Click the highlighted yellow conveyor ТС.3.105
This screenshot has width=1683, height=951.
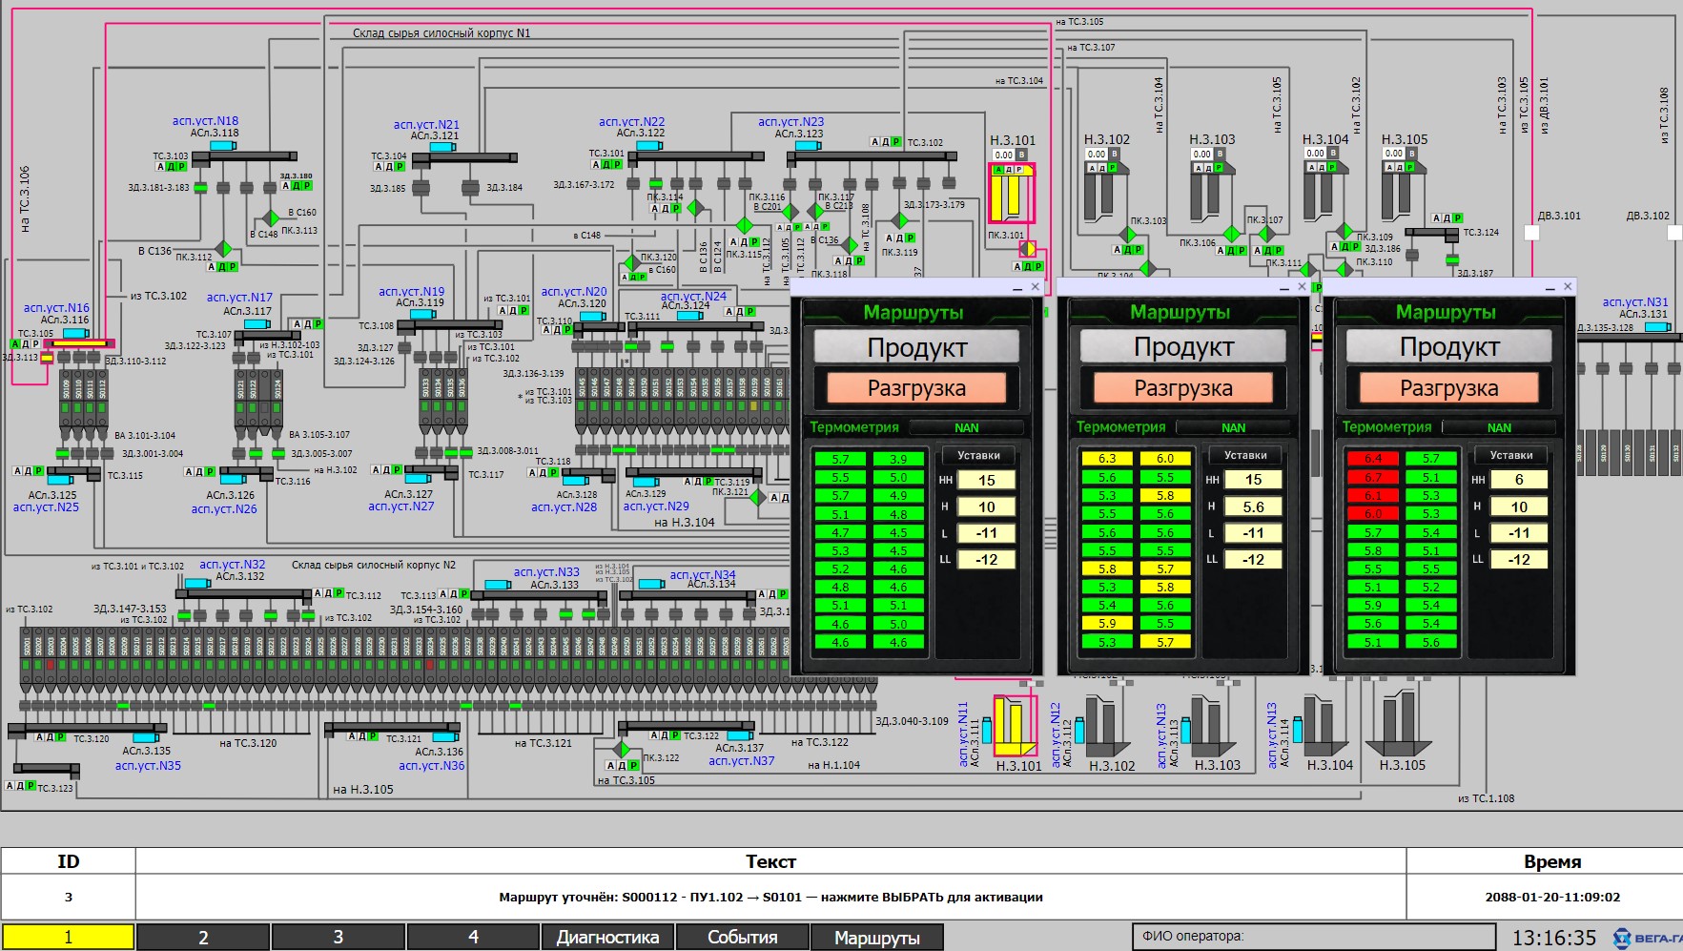78,343
